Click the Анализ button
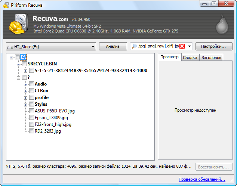This screenshot has height=186, width=237. coord(113,46)
